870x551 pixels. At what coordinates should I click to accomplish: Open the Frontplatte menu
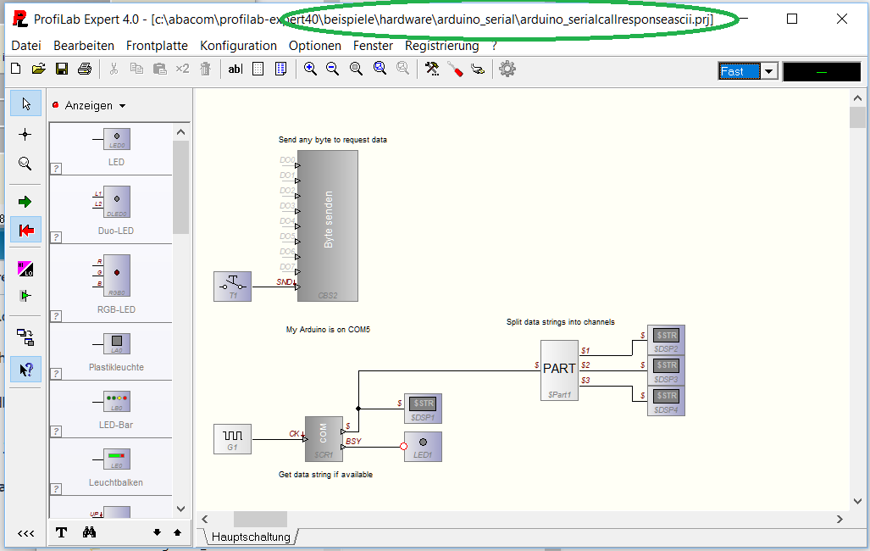(157, 46)
